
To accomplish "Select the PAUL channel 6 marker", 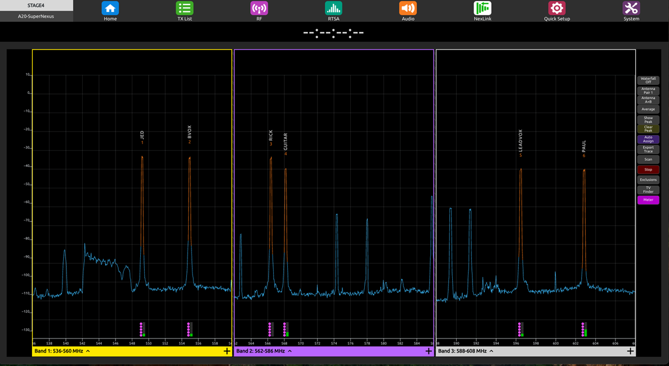I will click(x=583, y=148).
